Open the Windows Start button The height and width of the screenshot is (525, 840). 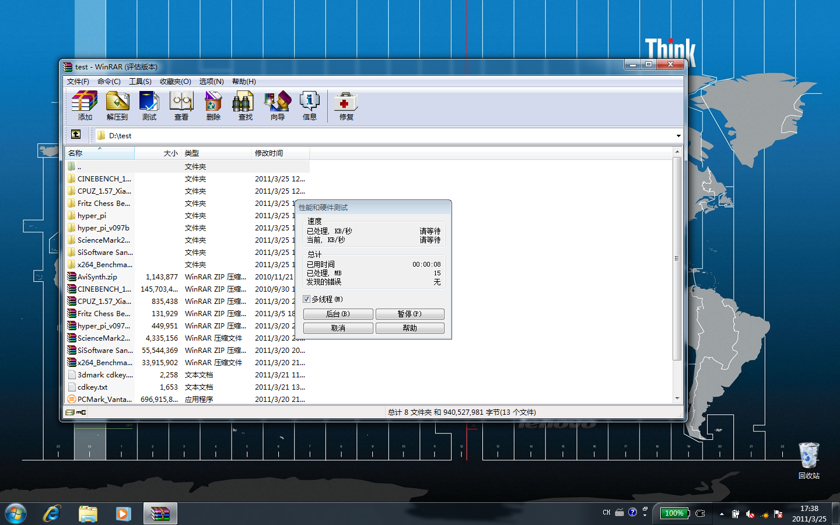[16, 514]
